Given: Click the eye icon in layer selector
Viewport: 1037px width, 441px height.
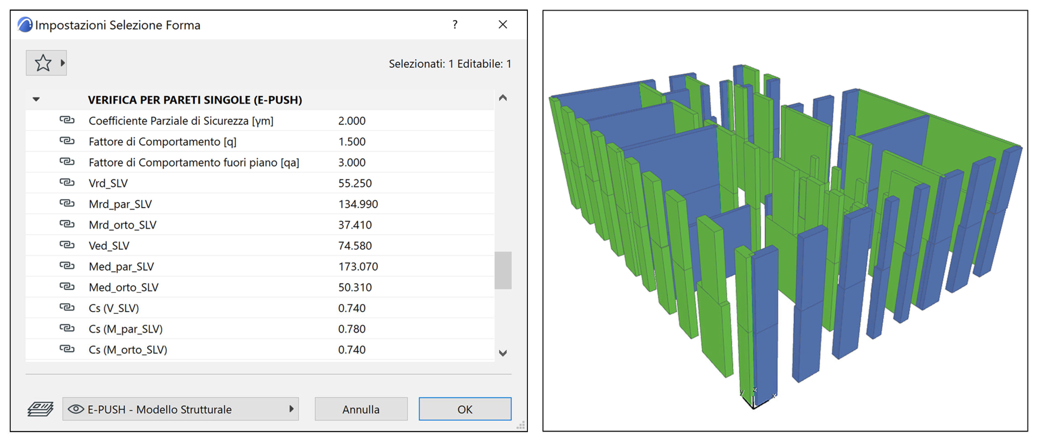Looking at the screenshot, I should 76,409.
